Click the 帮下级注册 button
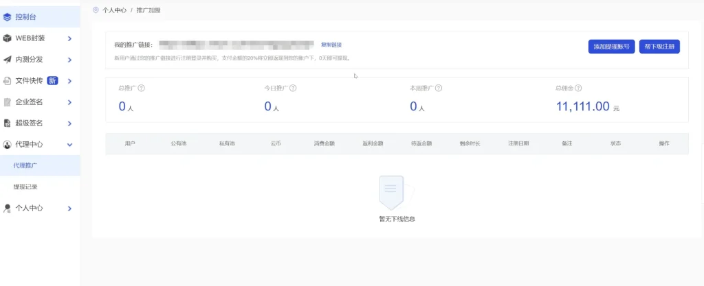The width and height of the screenshot is (704, 286). pos(659,47)
